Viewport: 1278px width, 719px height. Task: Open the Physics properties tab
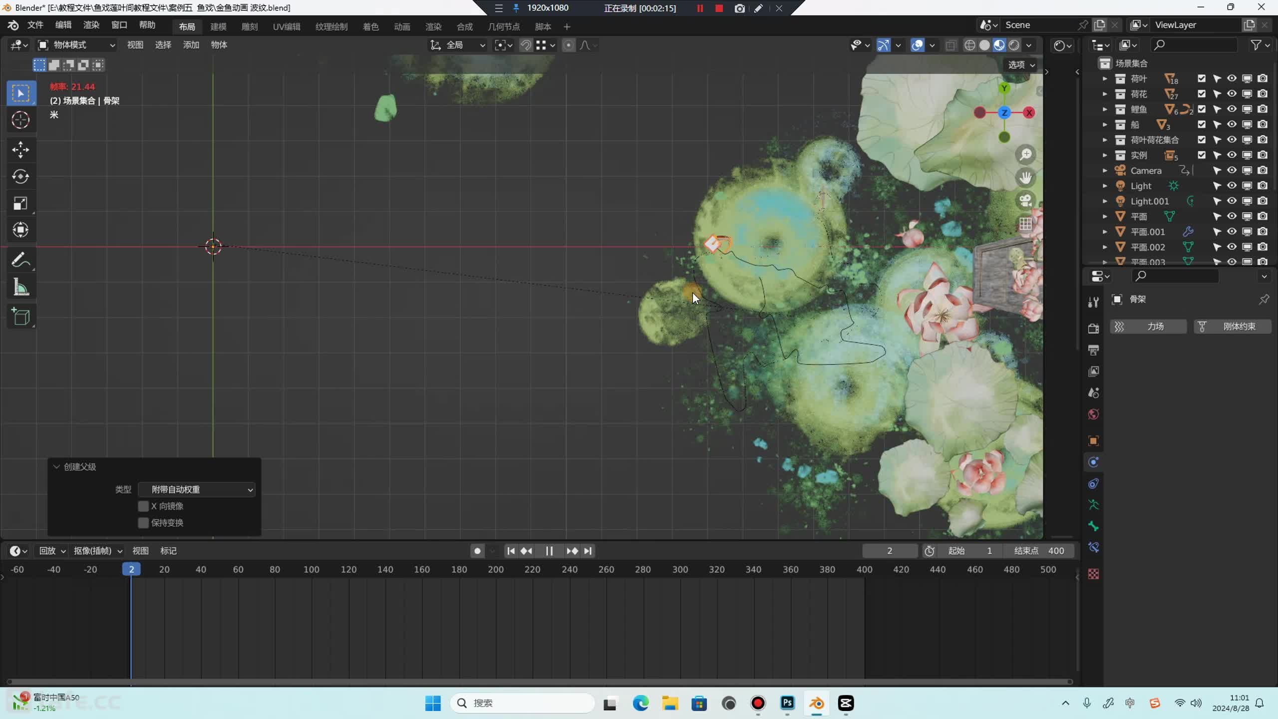1093,462
